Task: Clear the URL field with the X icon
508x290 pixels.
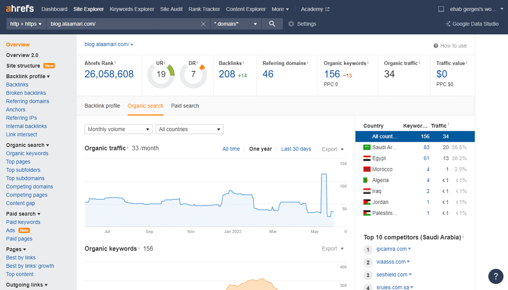Action: coord(203,24)
